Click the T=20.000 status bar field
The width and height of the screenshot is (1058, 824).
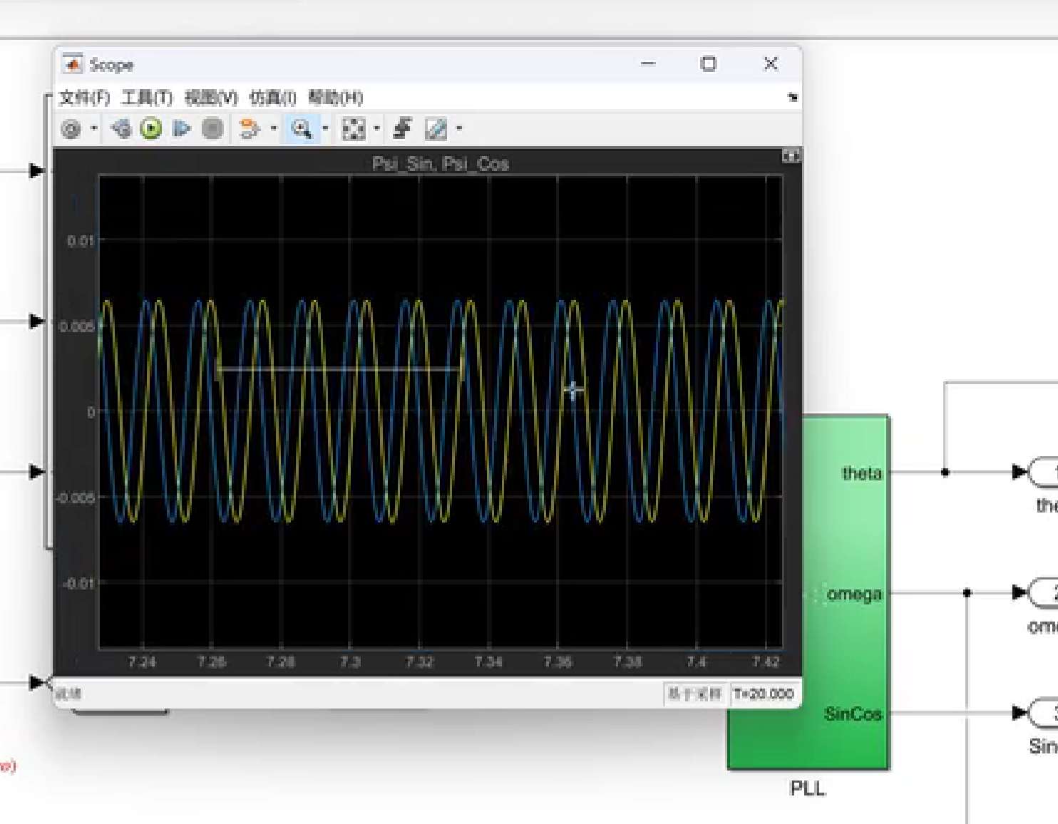tap(764, 694)
